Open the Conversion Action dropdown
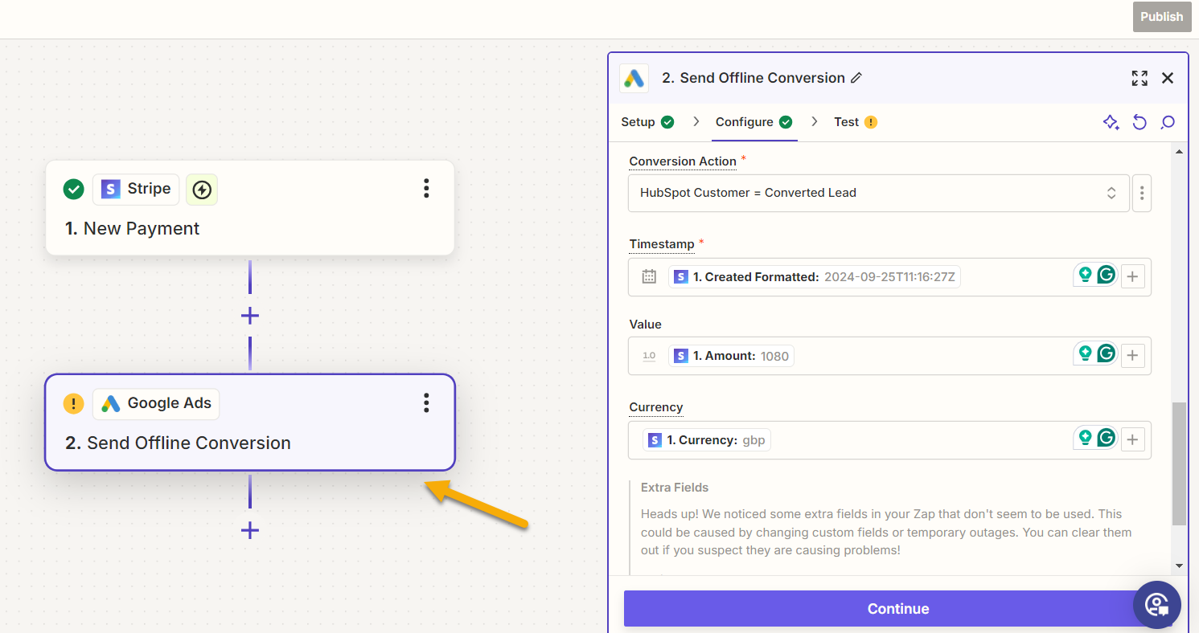1199x633 pixels. [x=879, y=193]
